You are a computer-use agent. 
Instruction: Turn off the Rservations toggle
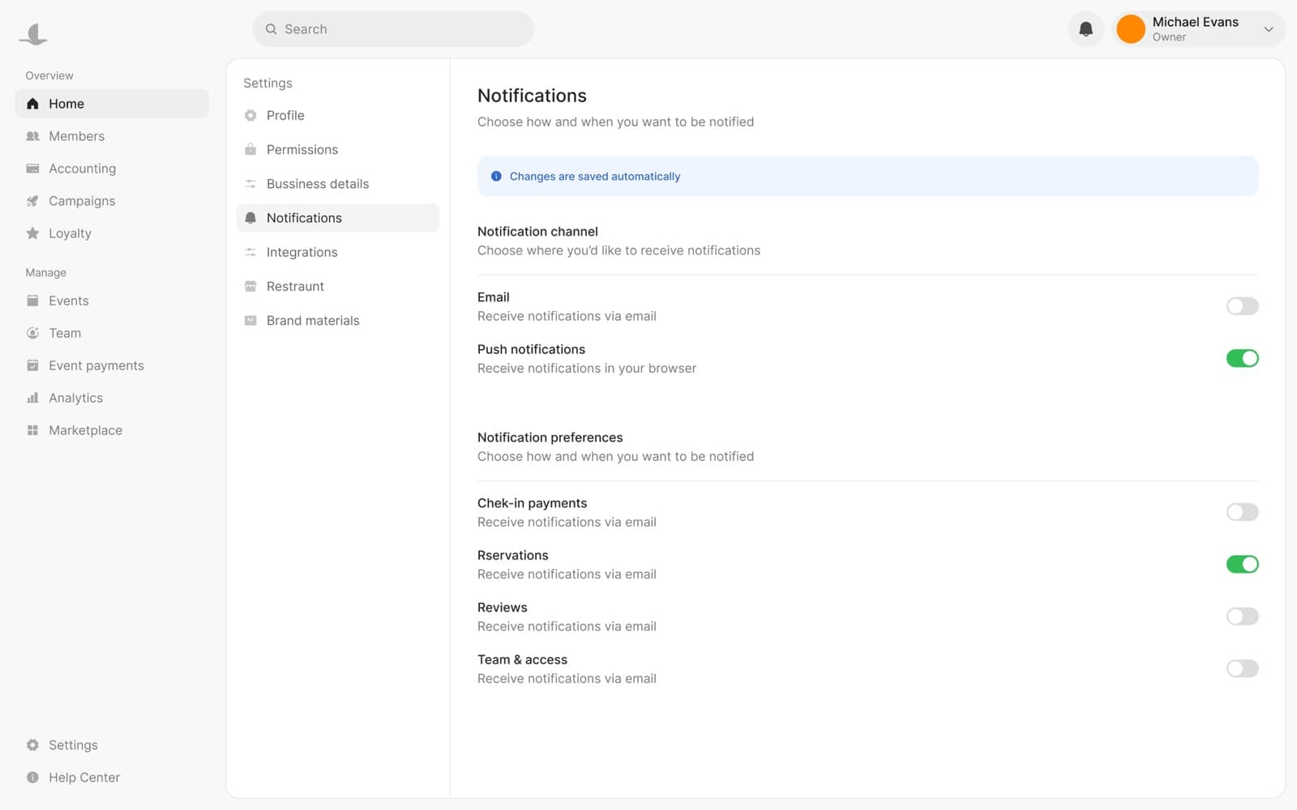click(1242, 564)
